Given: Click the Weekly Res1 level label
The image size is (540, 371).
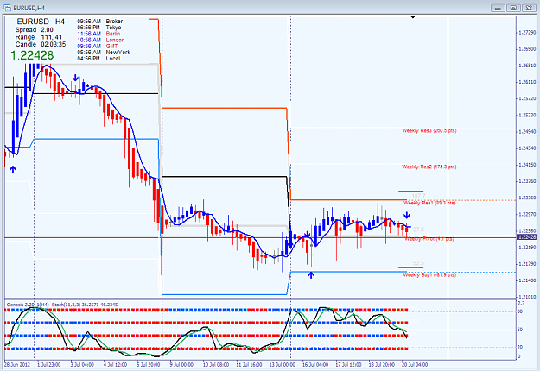Looking at the screenshot, I should coord(429,203).
